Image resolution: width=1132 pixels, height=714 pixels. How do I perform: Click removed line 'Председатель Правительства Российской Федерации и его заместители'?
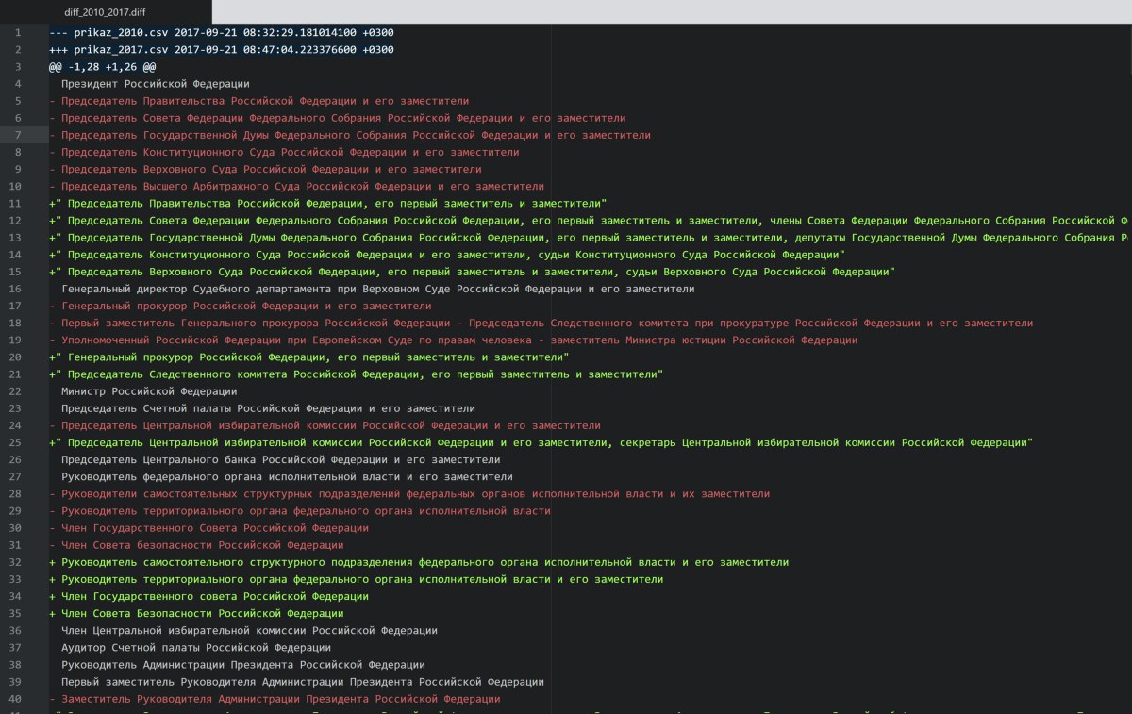click(259, 101)
